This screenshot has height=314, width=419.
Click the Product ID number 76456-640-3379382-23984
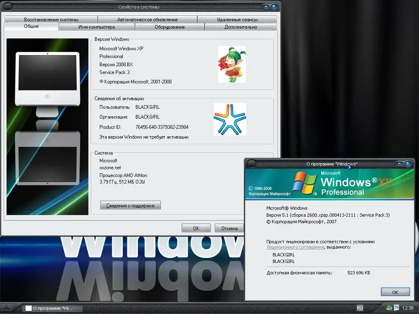(x=162, y=127)
